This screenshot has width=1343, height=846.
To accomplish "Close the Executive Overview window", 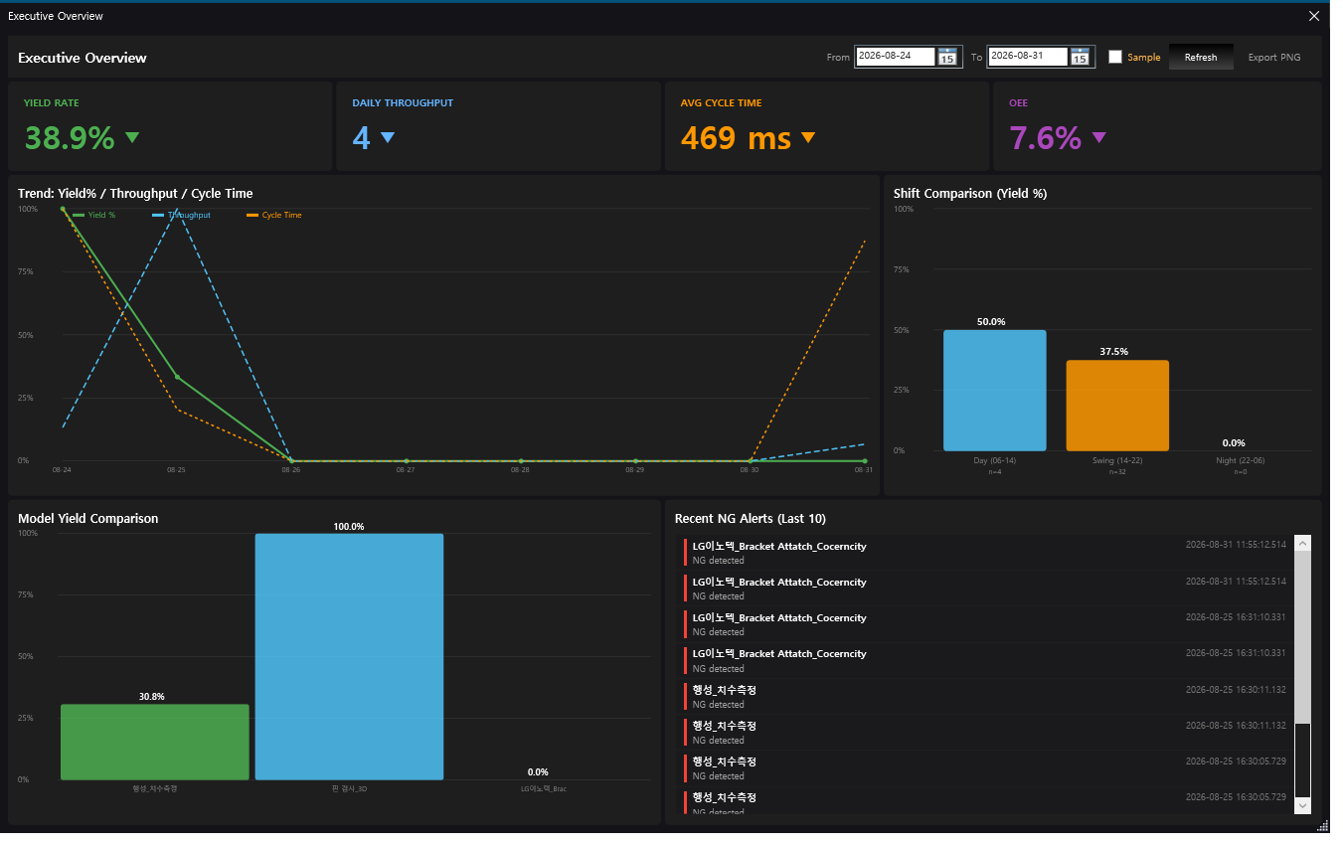I will [1314, 16].
